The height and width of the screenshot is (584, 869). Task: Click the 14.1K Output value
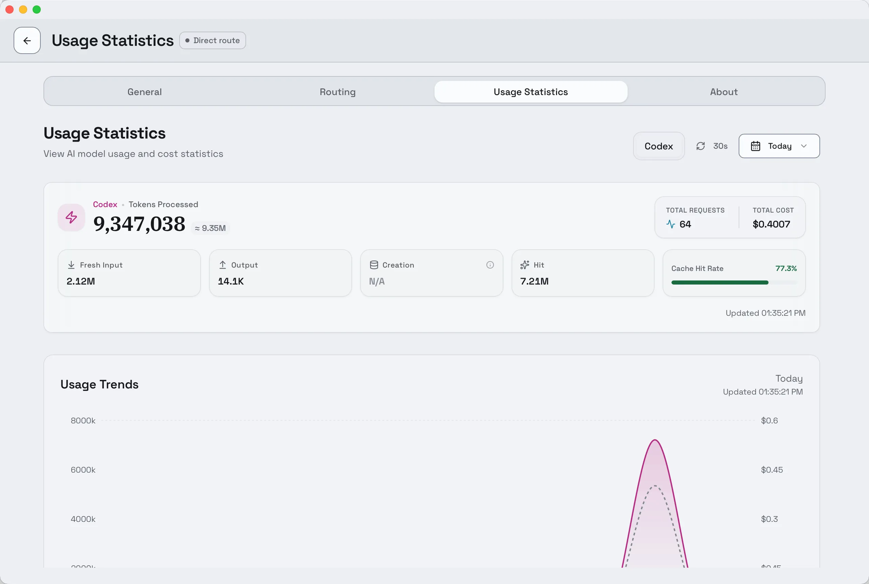tap(231, 281)
